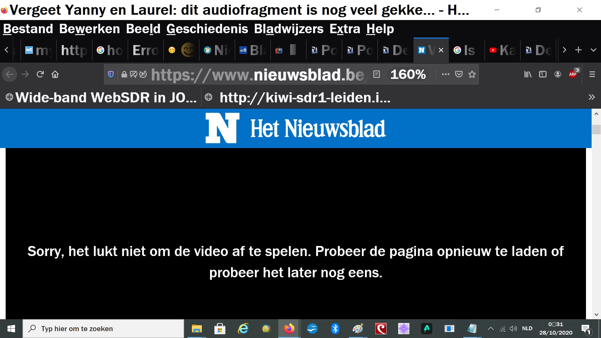Toggle reader view icon in address bar
601x338 pixels.
pos(377,74)
